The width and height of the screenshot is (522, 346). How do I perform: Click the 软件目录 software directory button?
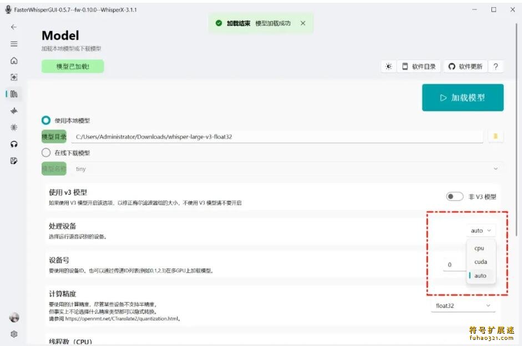[419, 67]
